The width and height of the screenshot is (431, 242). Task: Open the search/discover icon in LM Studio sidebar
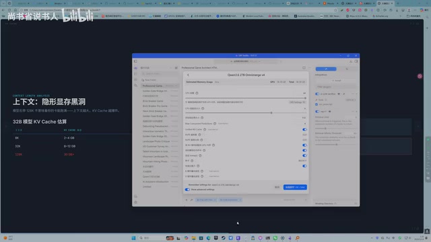(x=135, y=85)
